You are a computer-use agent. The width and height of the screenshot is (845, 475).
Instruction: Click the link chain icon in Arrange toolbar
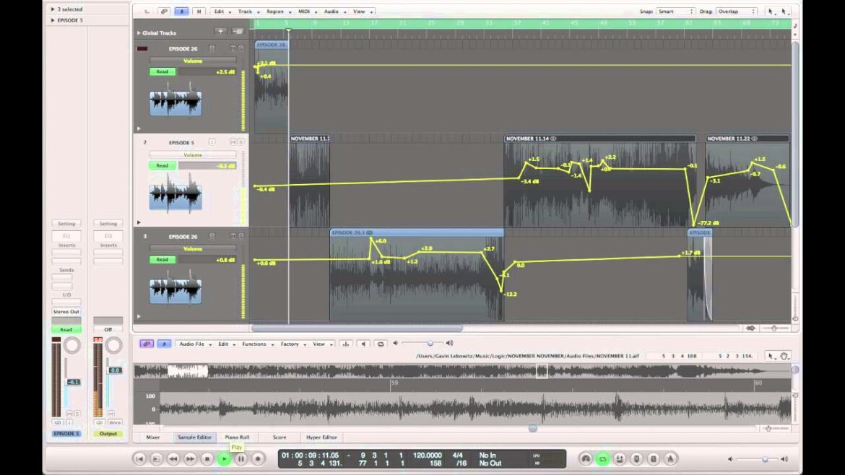point(164,12)
